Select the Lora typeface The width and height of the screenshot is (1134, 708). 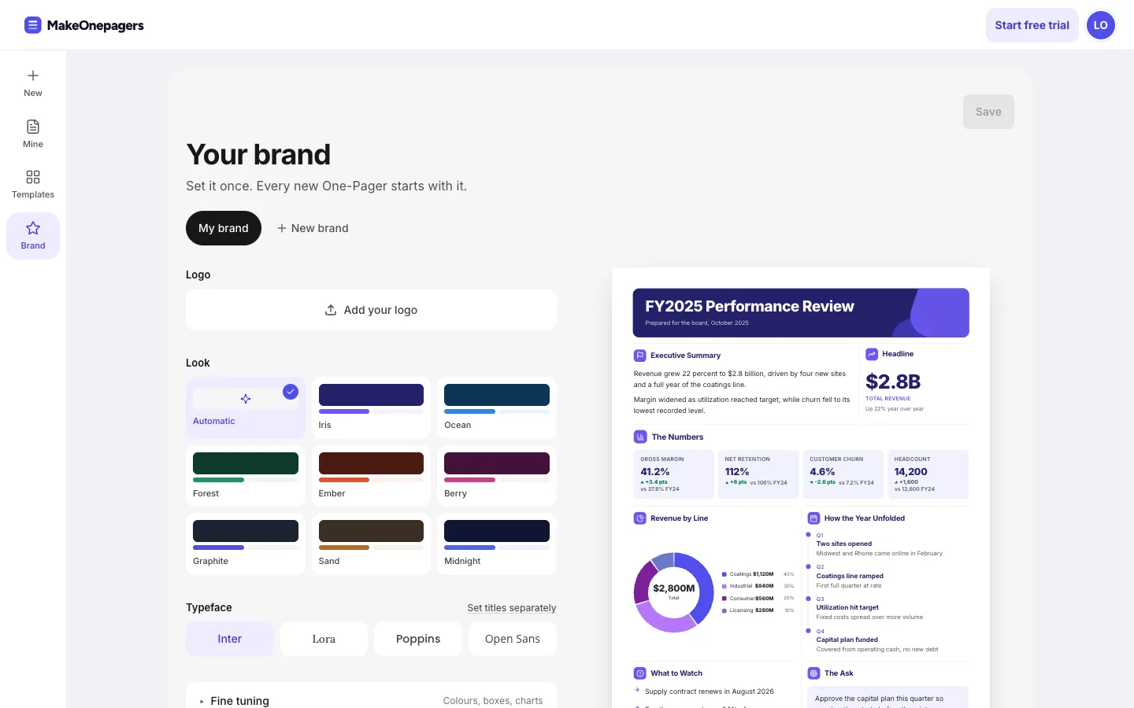324,639
